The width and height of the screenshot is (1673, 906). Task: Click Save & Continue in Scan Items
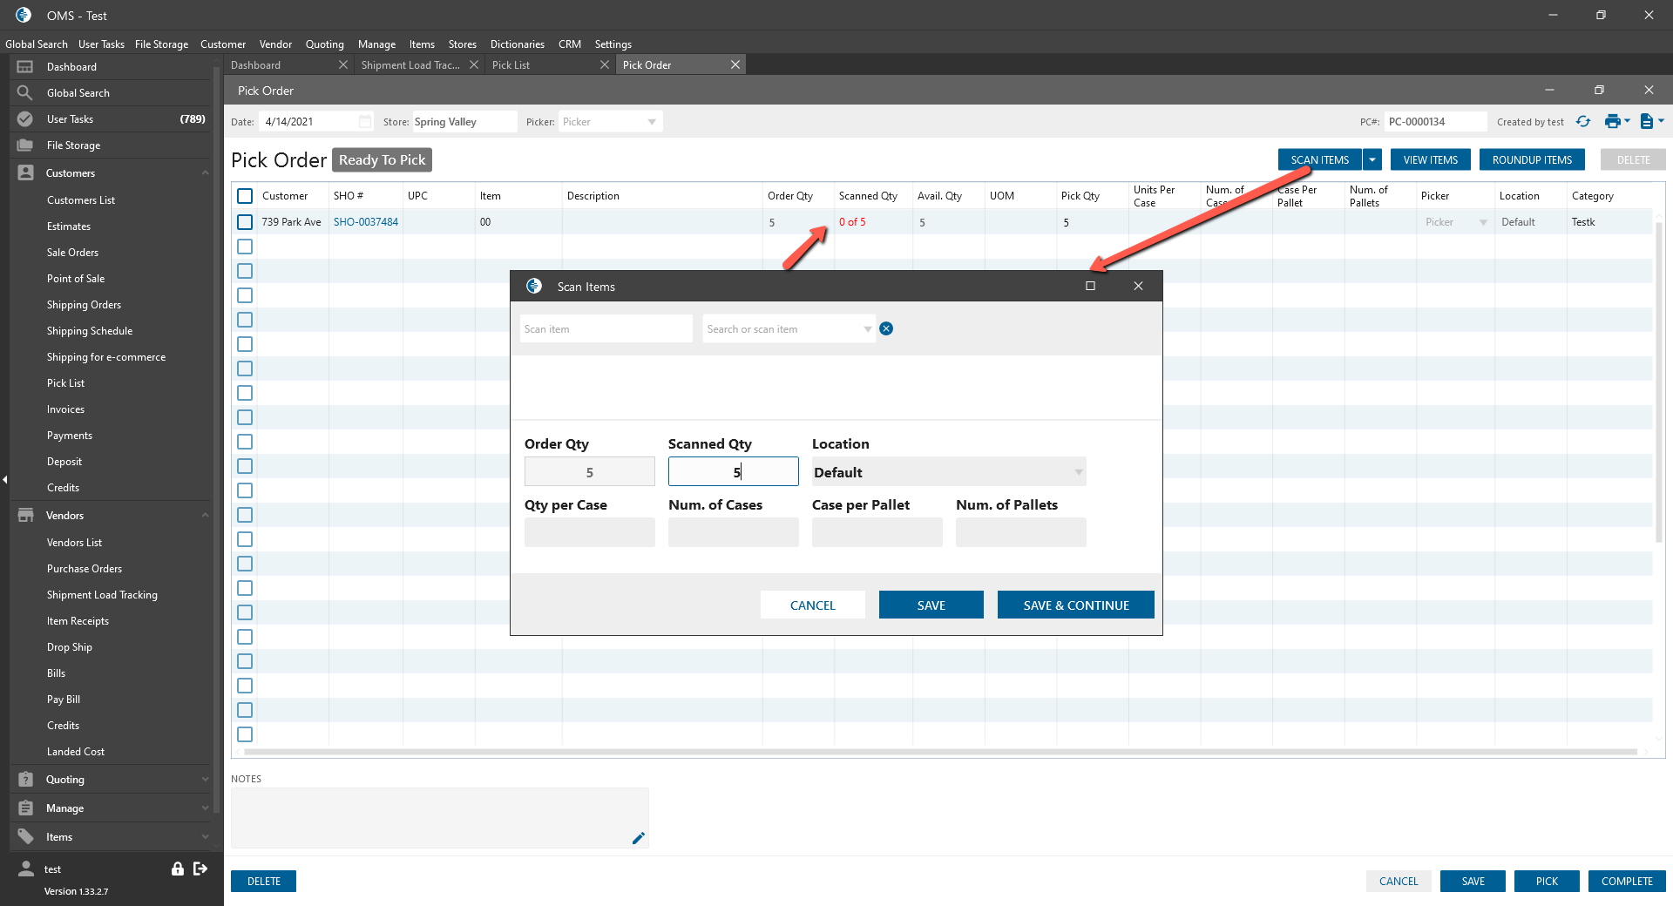[x=1076, y=605]
